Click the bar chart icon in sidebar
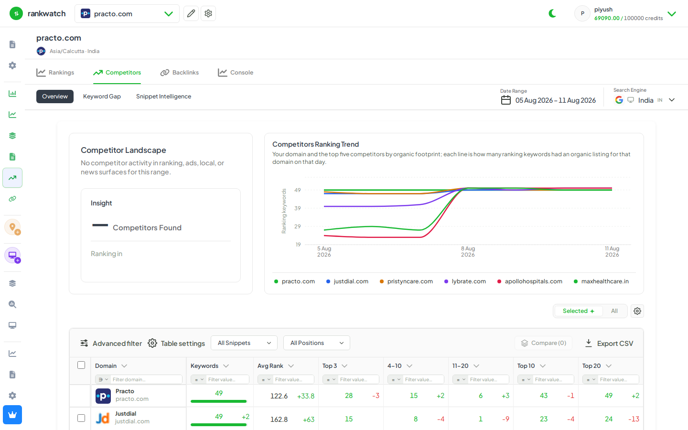 pos(12,94)
